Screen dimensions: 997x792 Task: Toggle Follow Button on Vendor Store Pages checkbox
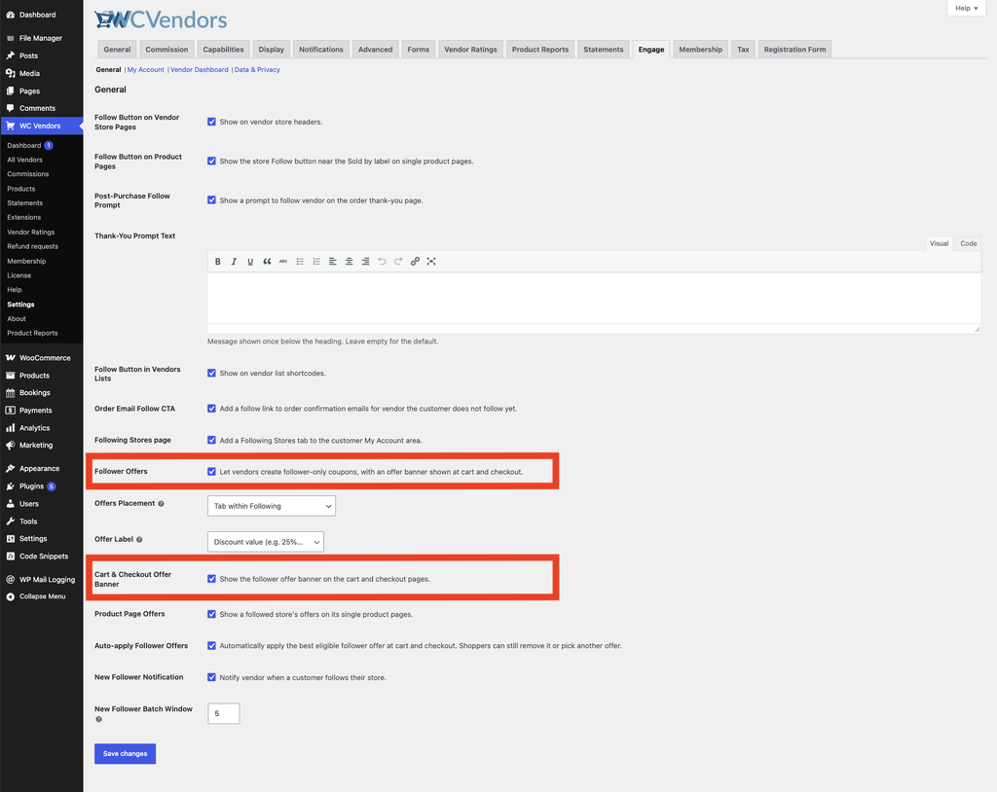(x=211, y=122)
